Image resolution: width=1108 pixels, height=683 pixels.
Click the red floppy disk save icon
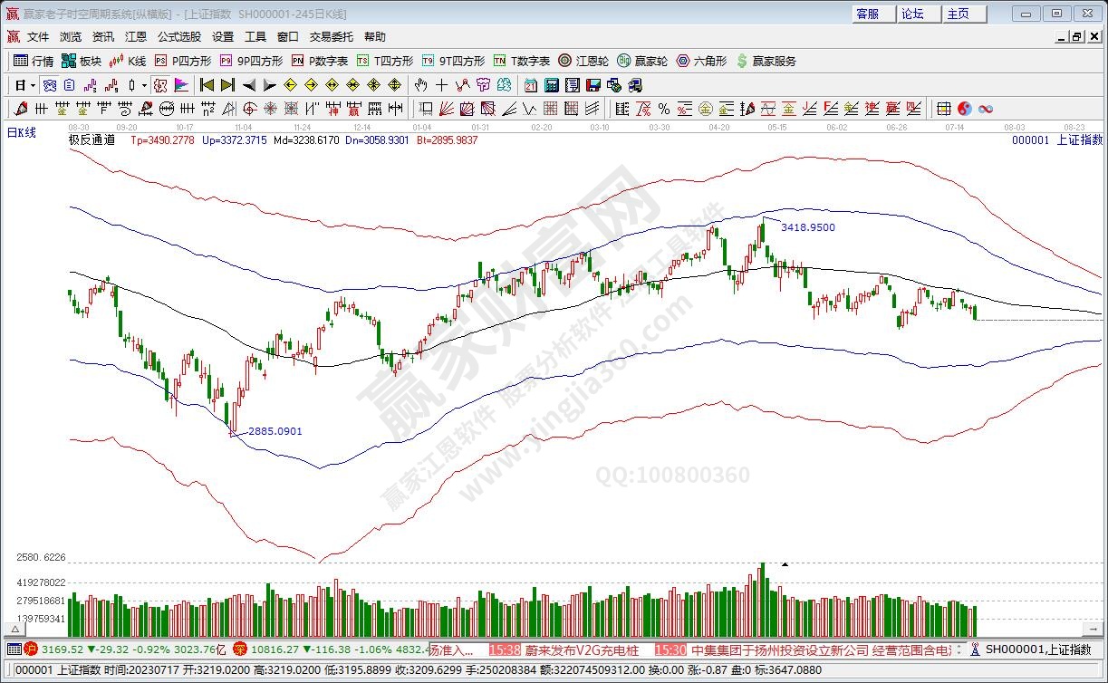593,85
